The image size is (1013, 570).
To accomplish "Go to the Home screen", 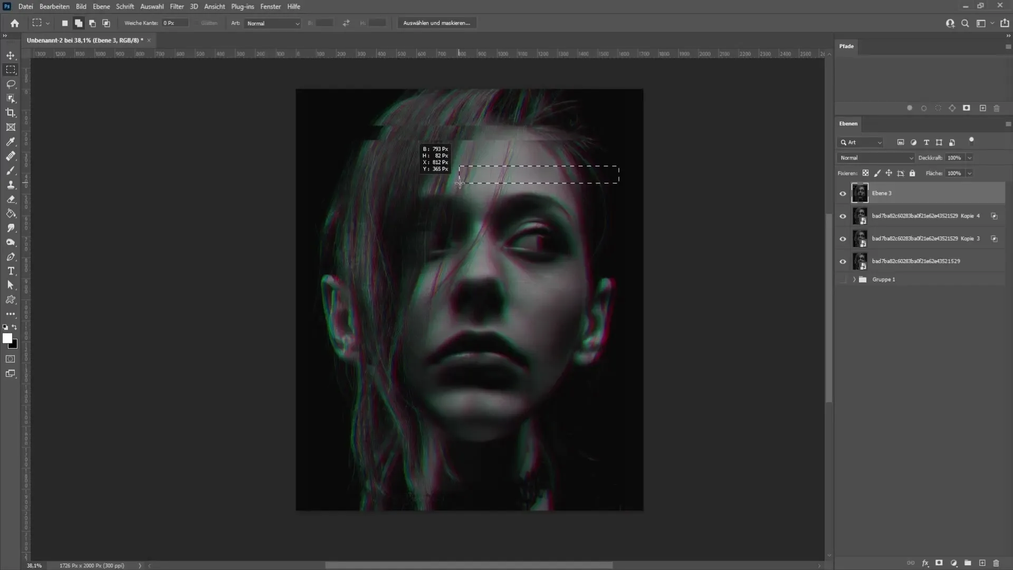I will [x=15, y=23].
